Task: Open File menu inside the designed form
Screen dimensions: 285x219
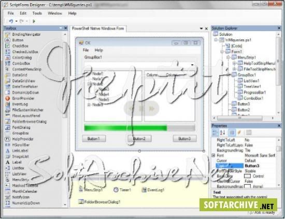Action: [85, 50]
